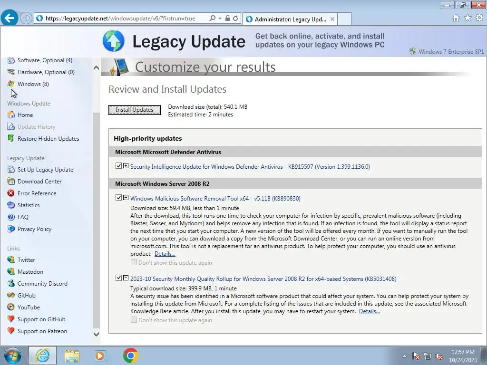Click the Support on Patreon heart icon
487x365 pixels.
(11, 331)
